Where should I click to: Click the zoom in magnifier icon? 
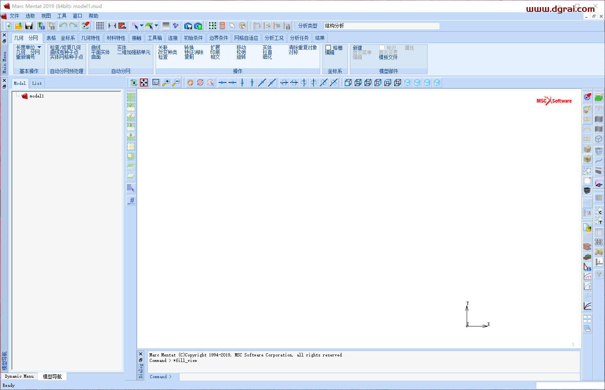point(166,82)
